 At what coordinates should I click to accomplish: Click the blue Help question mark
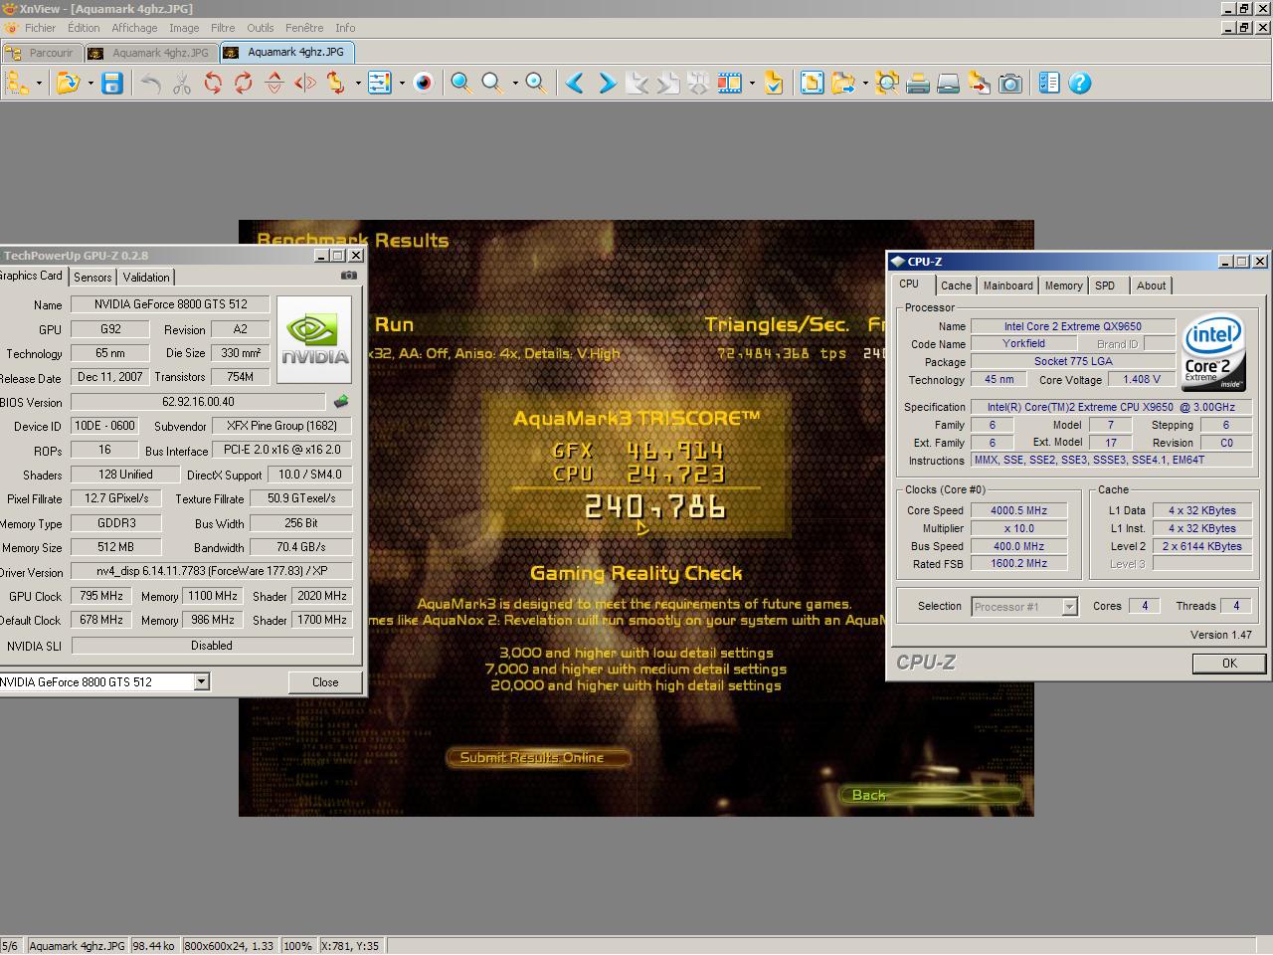coord(1080,84)
